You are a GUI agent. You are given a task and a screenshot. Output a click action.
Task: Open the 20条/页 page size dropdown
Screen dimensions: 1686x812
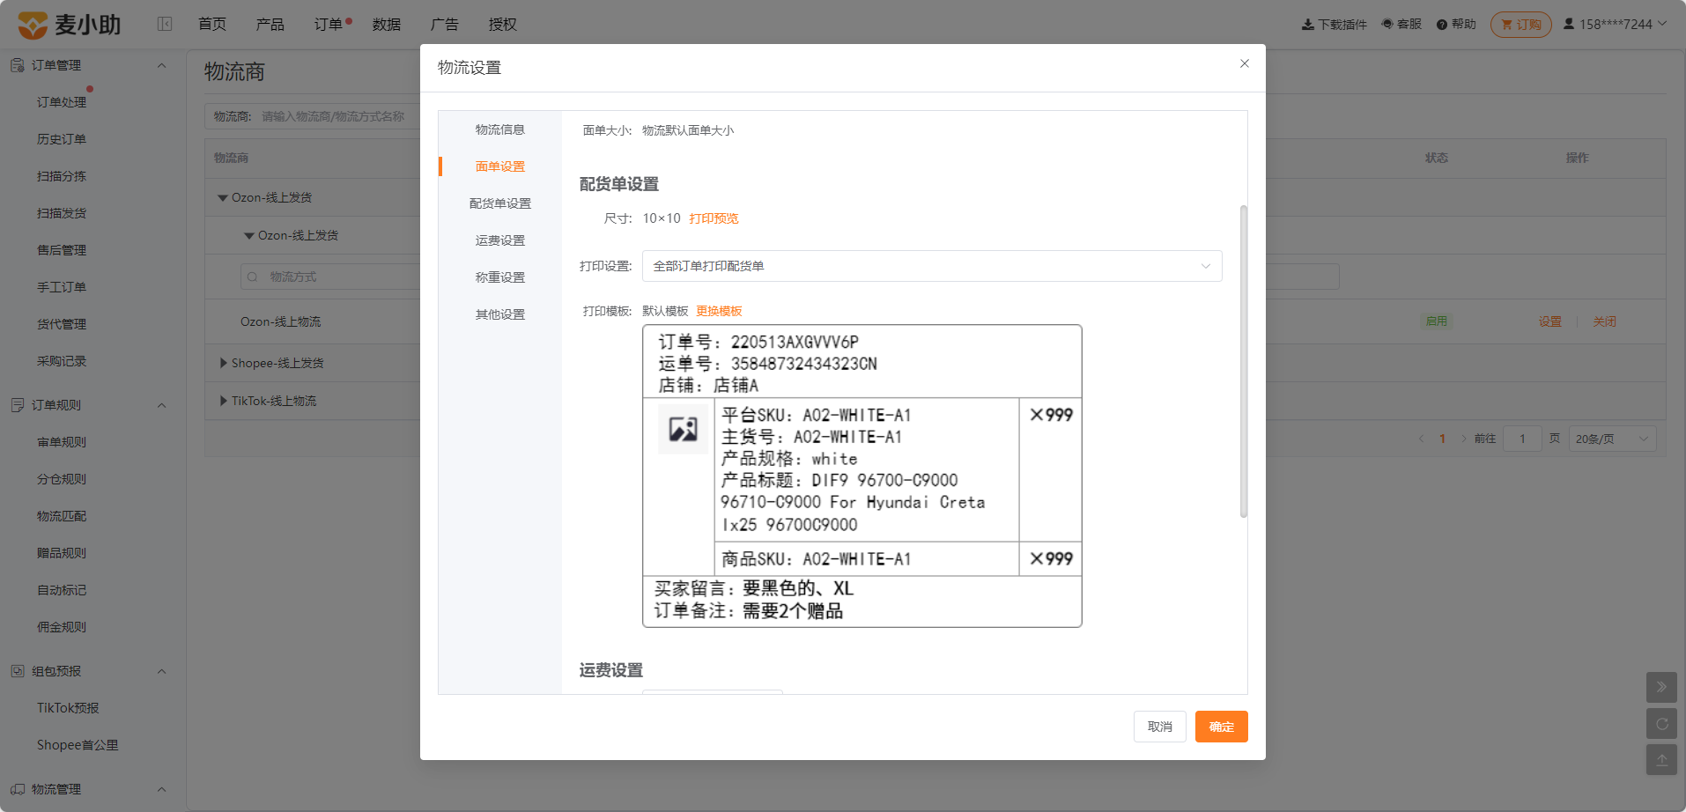[x=1613, y=439]
